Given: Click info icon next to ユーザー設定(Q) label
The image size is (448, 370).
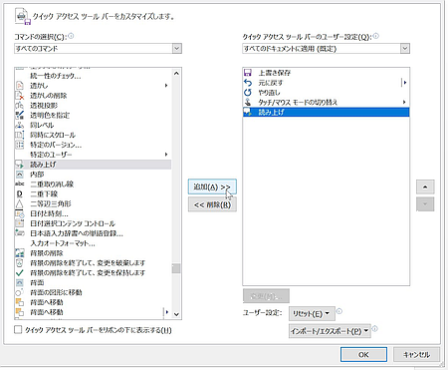Looking at the screenshot, I should tap(376, 36).
